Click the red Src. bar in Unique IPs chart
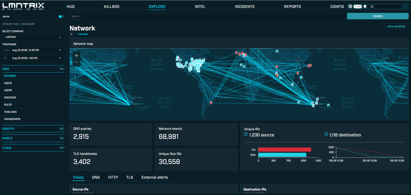 (x=285, y=150)
